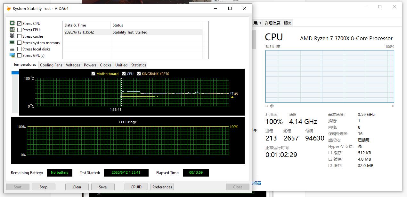Open the Preferences dialog
The width and height of the screenshot is (407, 197).
[x=162, y=187]
